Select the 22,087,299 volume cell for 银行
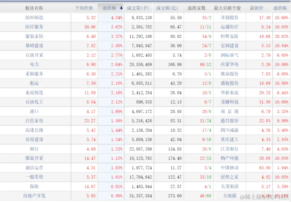This screenshot has width=291, height=202. (x=140, y=149)
